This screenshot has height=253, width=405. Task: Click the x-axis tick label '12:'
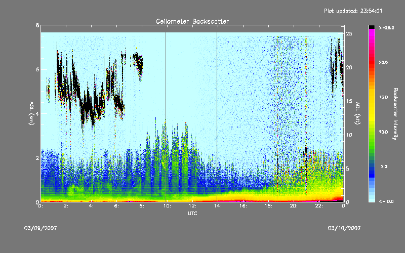click(192, 206)
